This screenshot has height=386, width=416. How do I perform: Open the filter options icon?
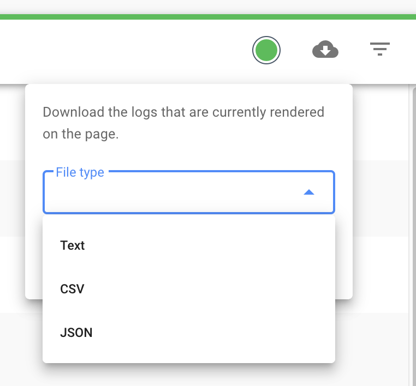point(380,49)
